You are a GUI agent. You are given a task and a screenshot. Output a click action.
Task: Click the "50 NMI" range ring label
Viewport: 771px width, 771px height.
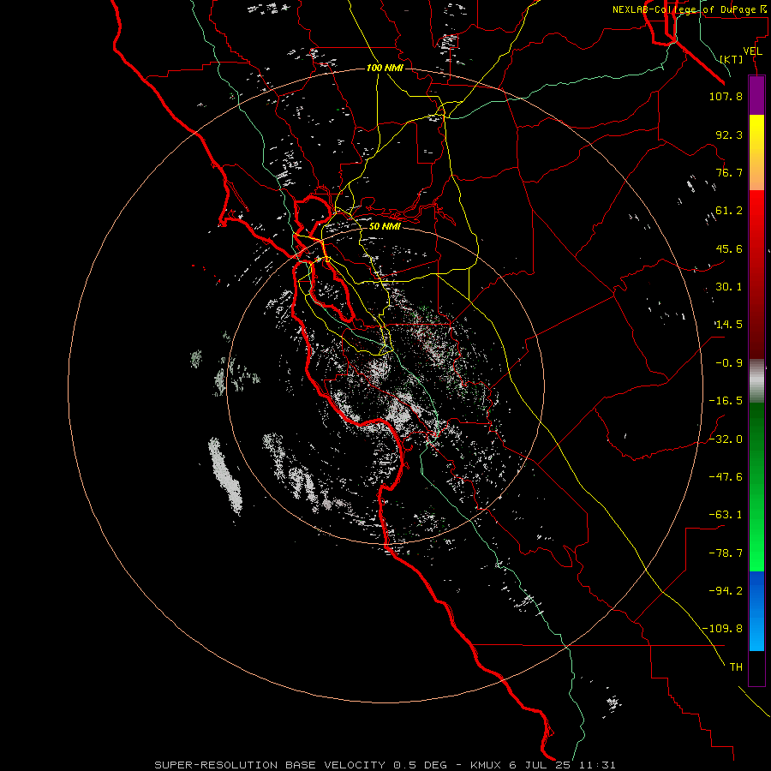pyautogui.click(x=385, y=226)
